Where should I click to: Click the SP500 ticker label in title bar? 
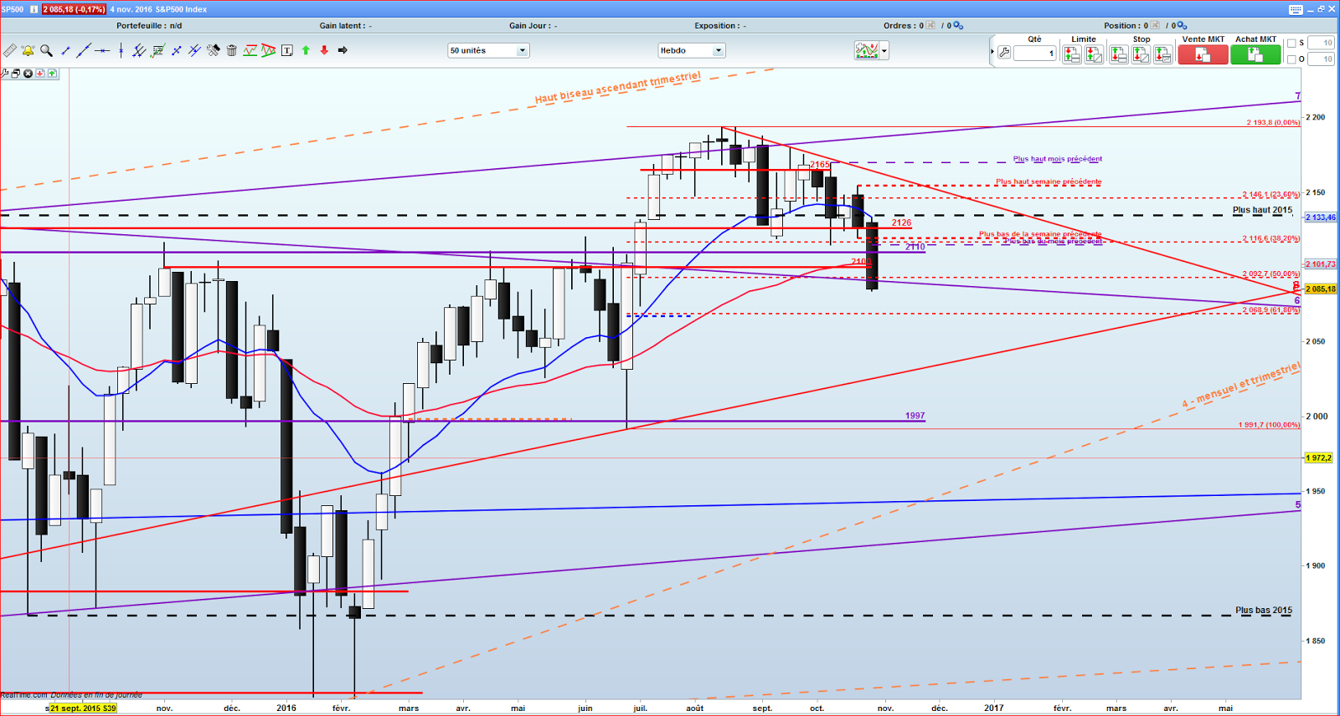[x=13, y=9]
